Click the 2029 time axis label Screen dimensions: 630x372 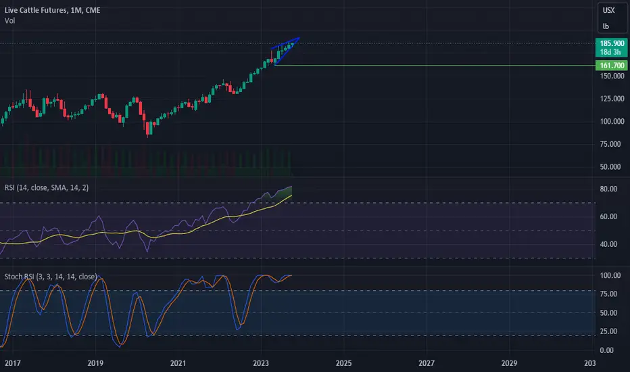coord(509,363)
